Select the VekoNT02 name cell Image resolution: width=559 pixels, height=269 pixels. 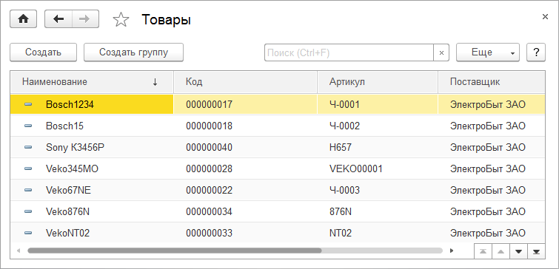tap(92, 233)
